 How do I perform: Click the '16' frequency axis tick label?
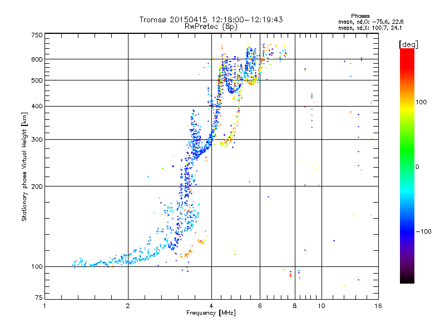point(378,306)
